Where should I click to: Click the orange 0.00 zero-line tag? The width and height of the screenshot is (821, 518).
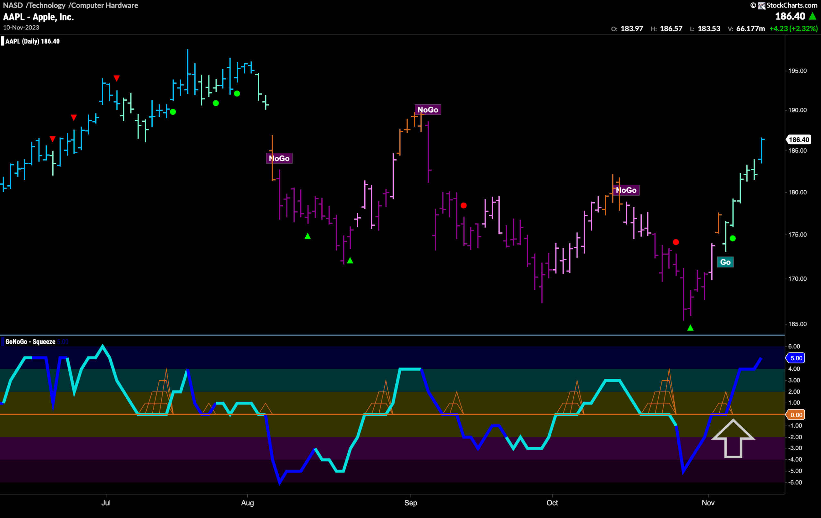tap(795, 414)
